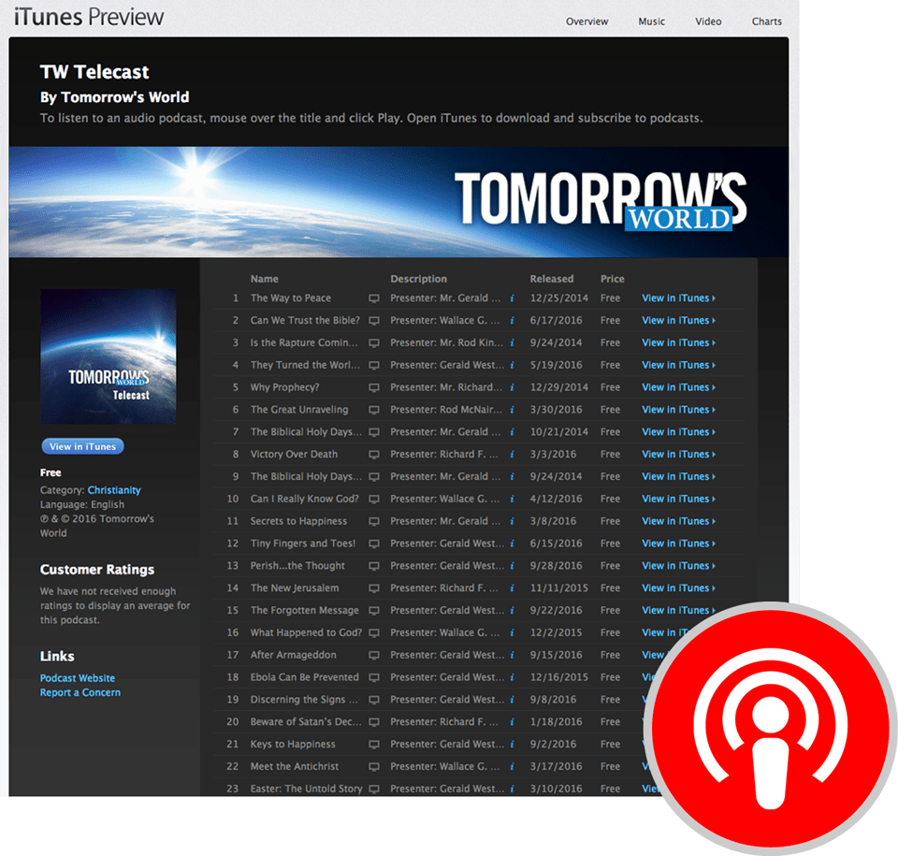Sort episodes by the Name column header

(x=264, y=279)
